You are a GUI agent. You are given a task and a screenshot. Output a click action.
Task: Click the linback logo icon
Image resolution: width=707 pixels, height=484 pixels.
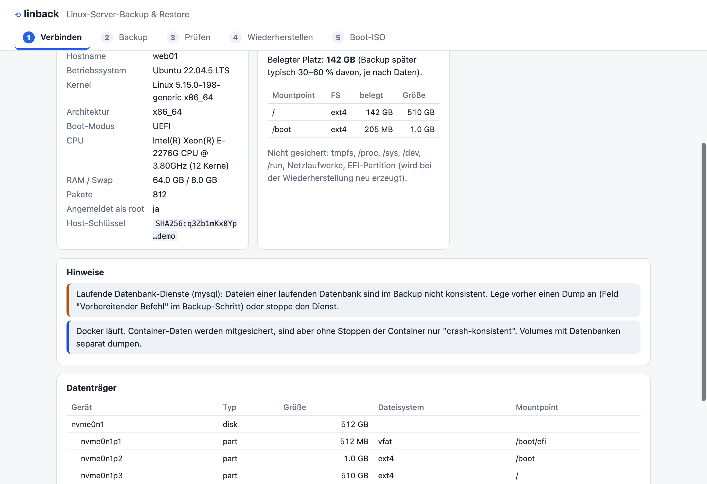[18, 14]
